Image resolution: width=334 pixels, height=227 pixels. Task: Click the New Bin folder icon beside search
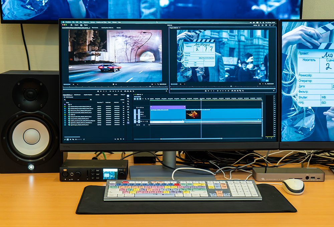click(91, 100)
